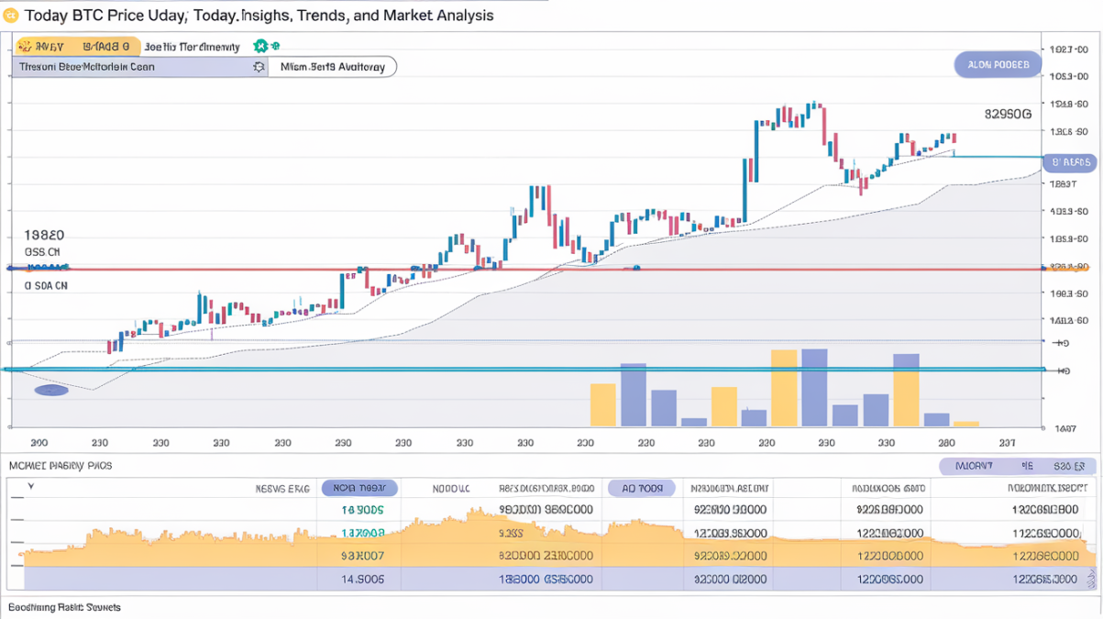Viewport: 1103px width, 619px height.
Task: Toggle the highlighted blue pill in table header
Action: pyautogui.click(x=359, y=489)
